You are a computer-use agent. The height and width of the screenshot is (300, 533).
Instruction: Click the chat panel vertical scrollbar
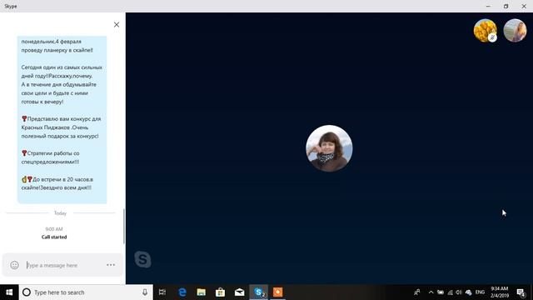click(124, 226)
